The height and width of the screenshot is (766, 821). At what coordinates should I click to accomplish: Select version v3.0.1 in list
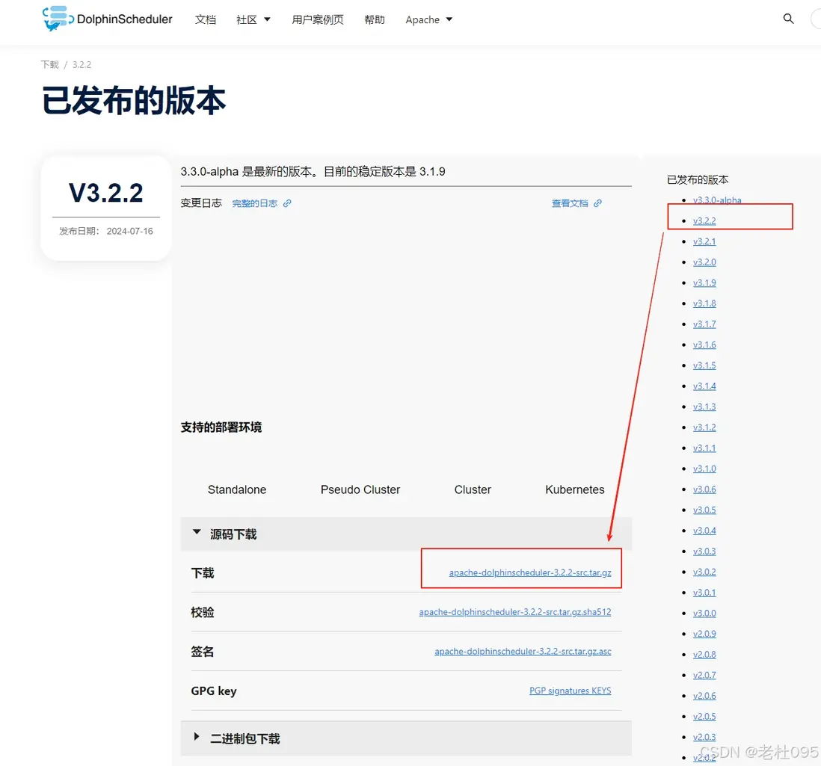click(704, 593)
